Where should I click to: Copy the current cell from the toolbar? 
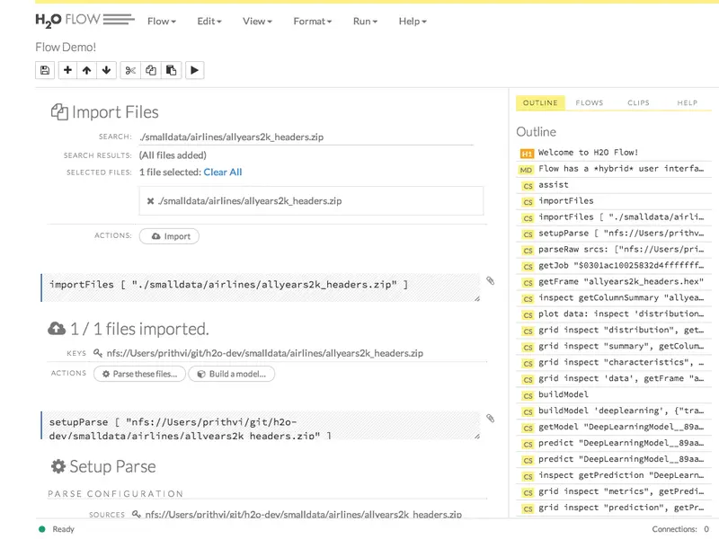(x=151, y=70)
